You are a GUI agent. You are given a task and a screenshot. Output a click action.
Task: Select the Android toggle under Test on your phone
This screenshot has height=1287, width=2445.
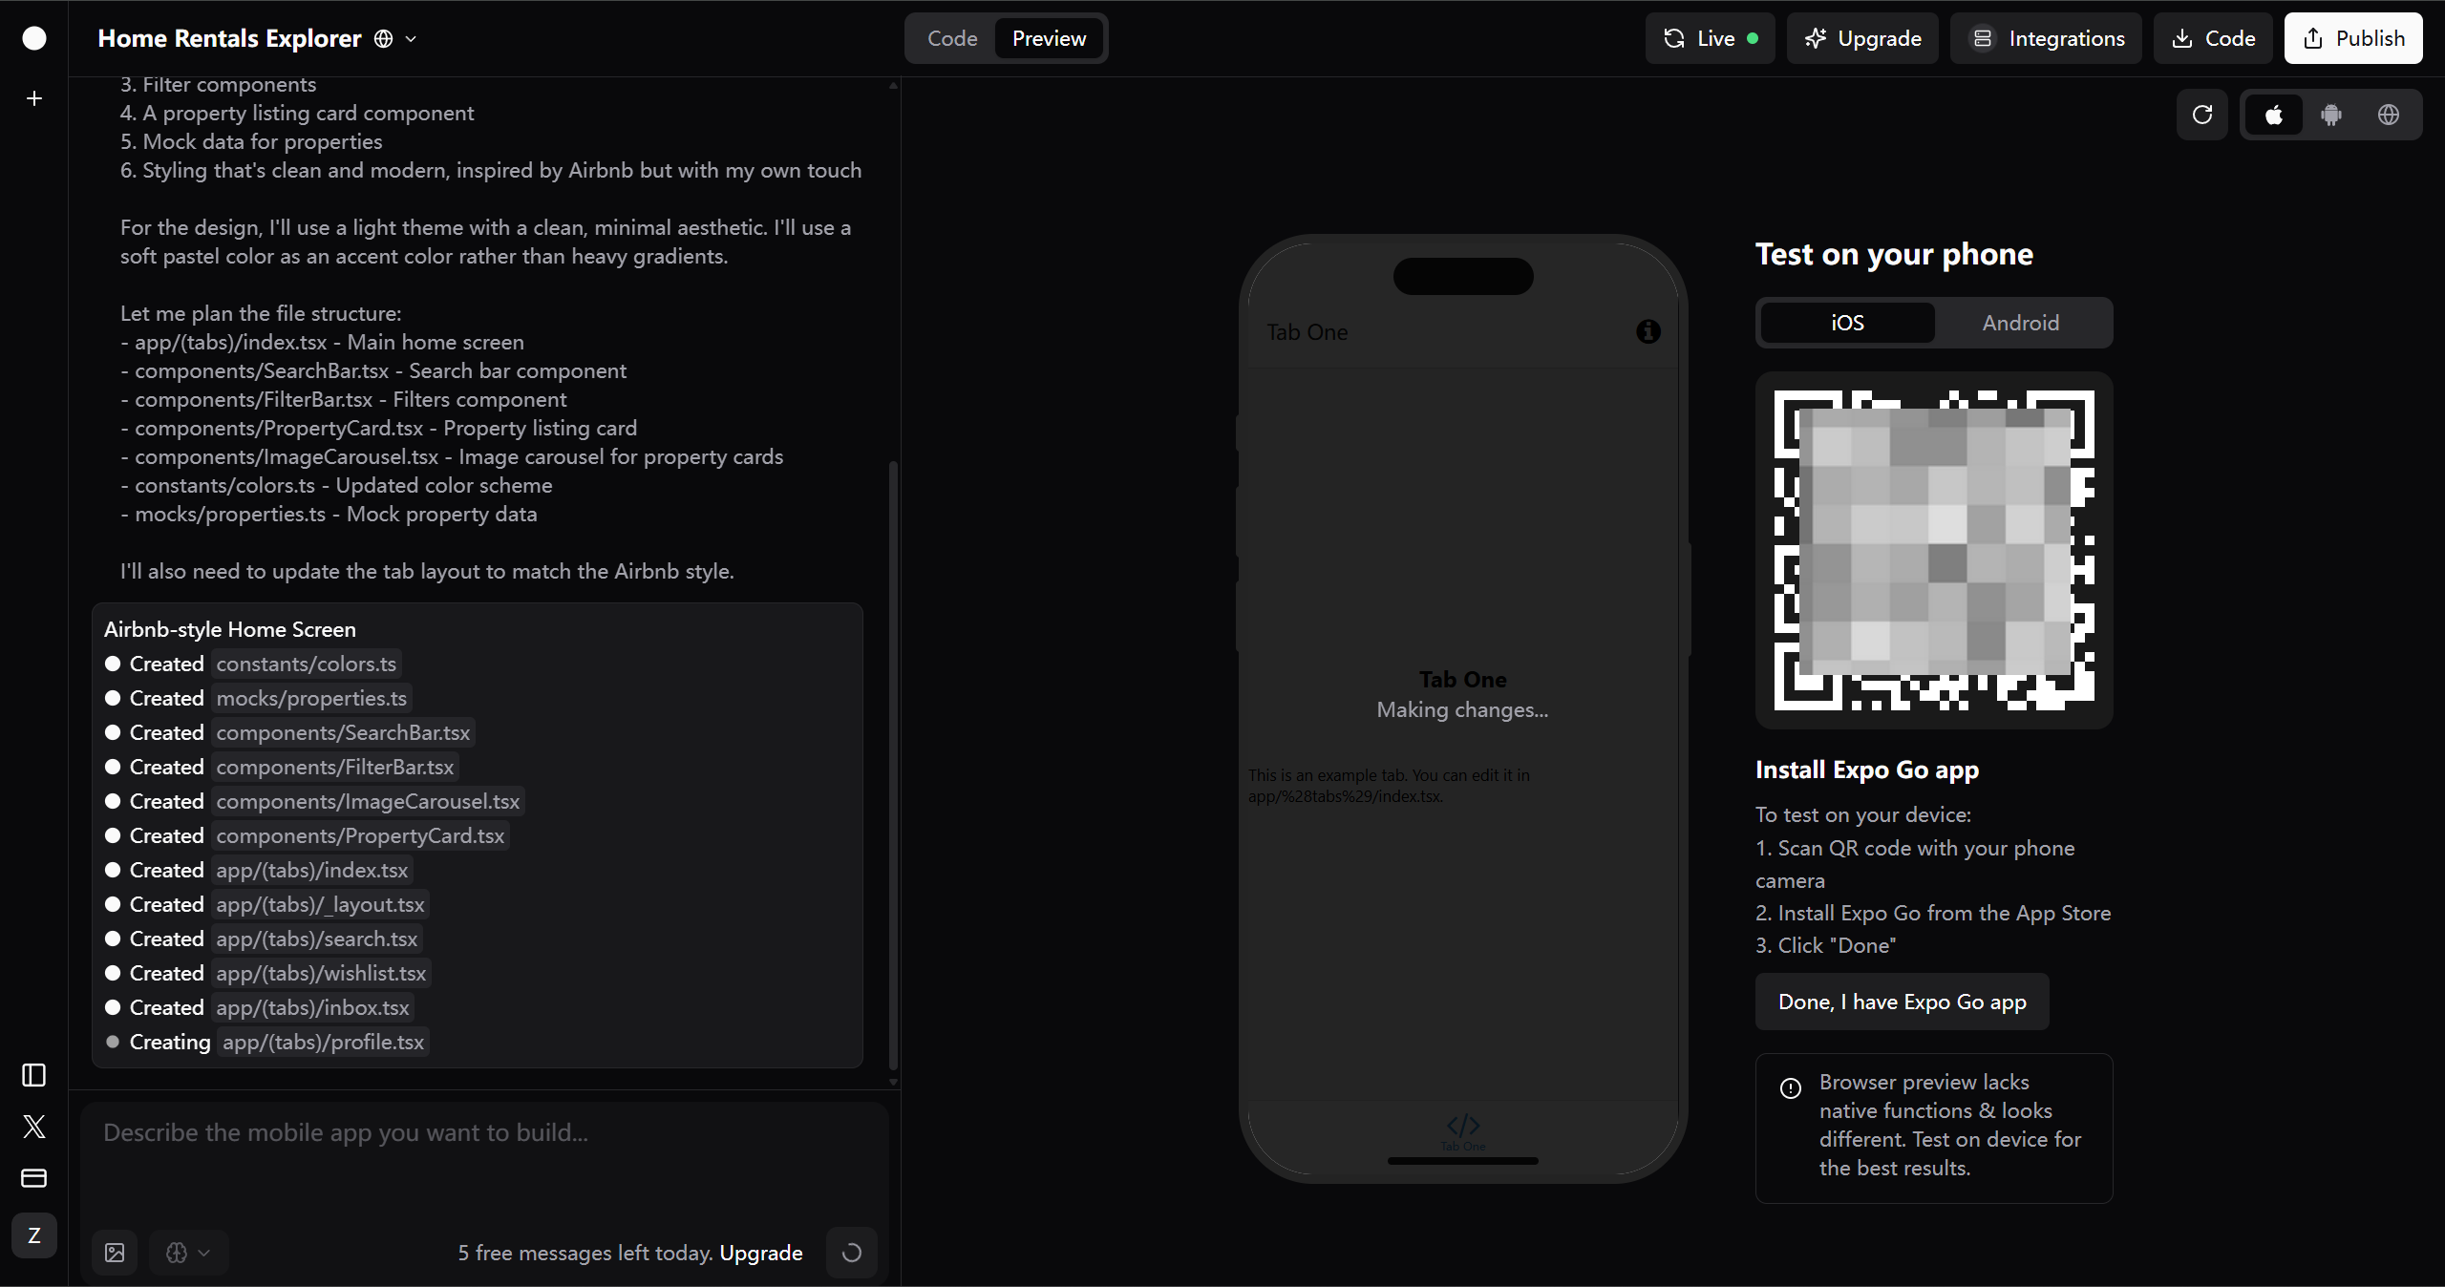click(x=2020, y=323)
